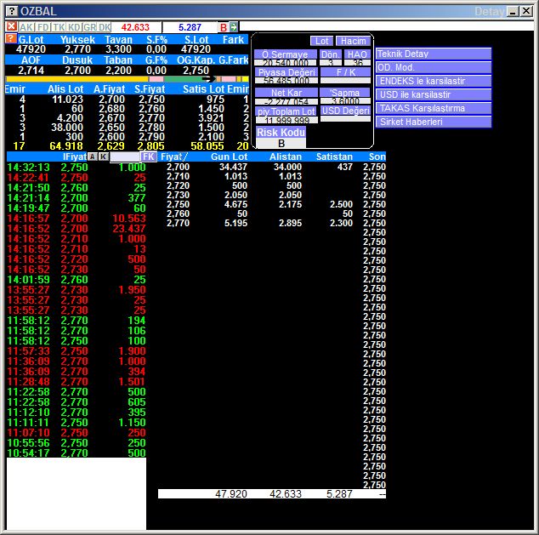Click the Alistan column header
Image resolution: width=539 pixels, height=535 pixels.
(286, 157)
